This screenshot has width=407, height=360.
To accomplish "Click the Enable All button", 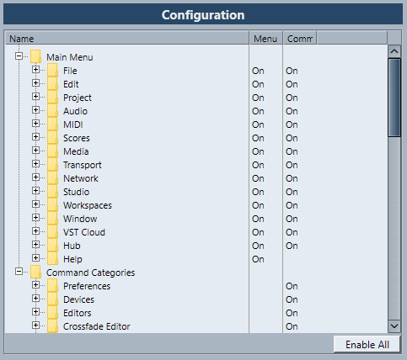I will (x=367, y=344).
